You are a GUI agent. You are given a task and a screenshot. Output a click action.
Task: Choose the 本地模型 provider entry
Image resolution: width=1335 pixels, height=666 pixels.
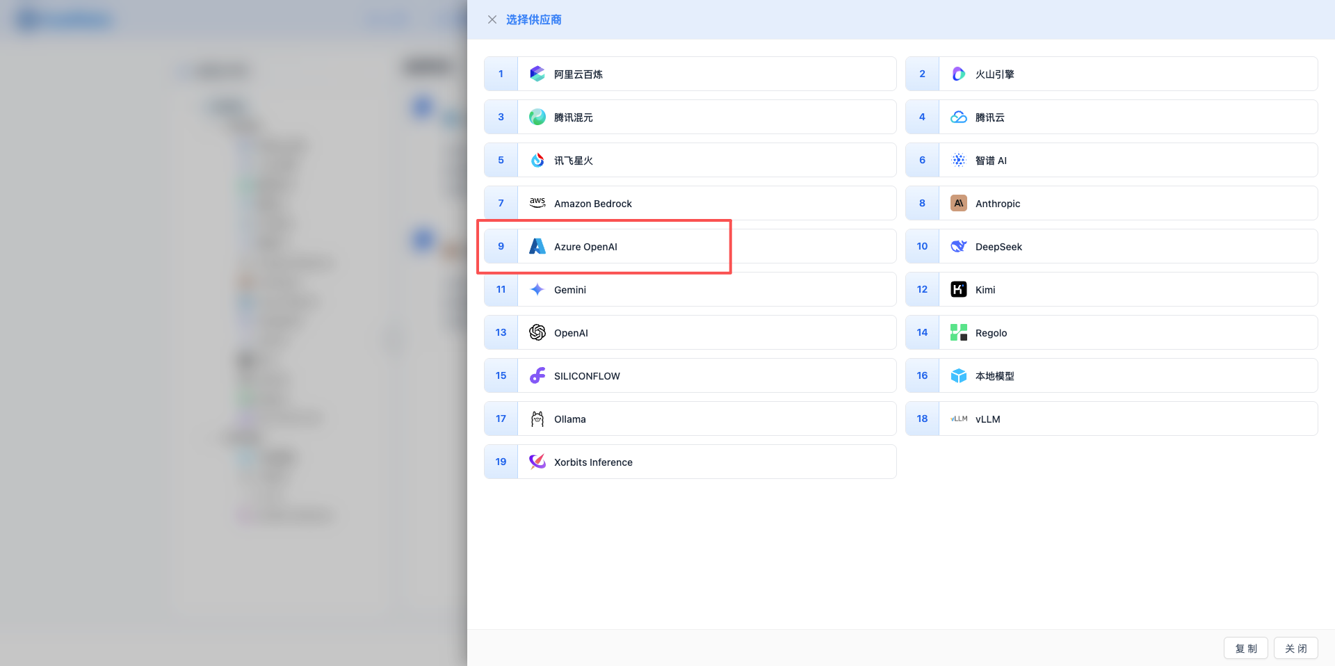(1110, 375)
